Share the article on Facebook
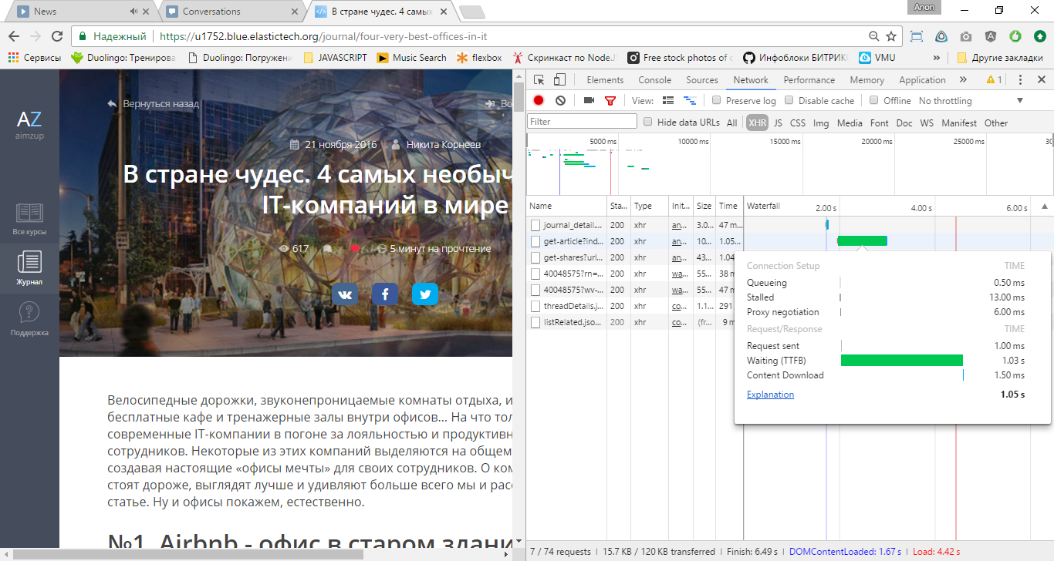The width and height of the screenshot is (1054, 561). 385,294
